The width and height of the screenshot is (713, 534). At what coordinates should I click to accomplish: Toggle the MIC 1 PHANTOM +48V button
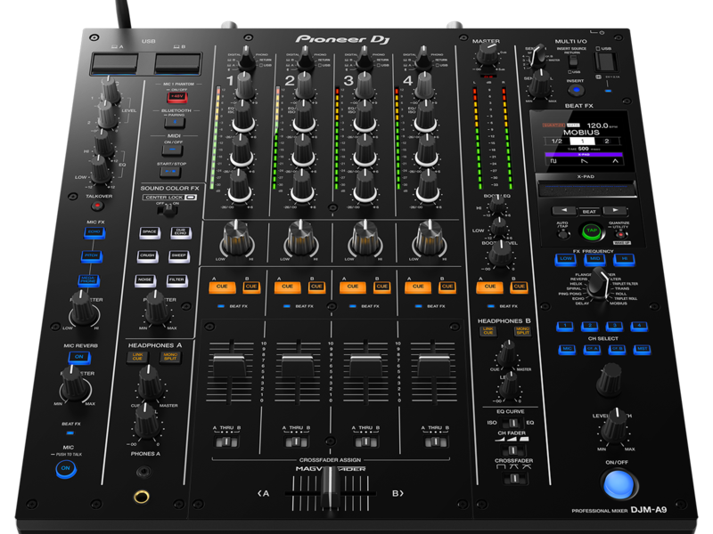176,97
